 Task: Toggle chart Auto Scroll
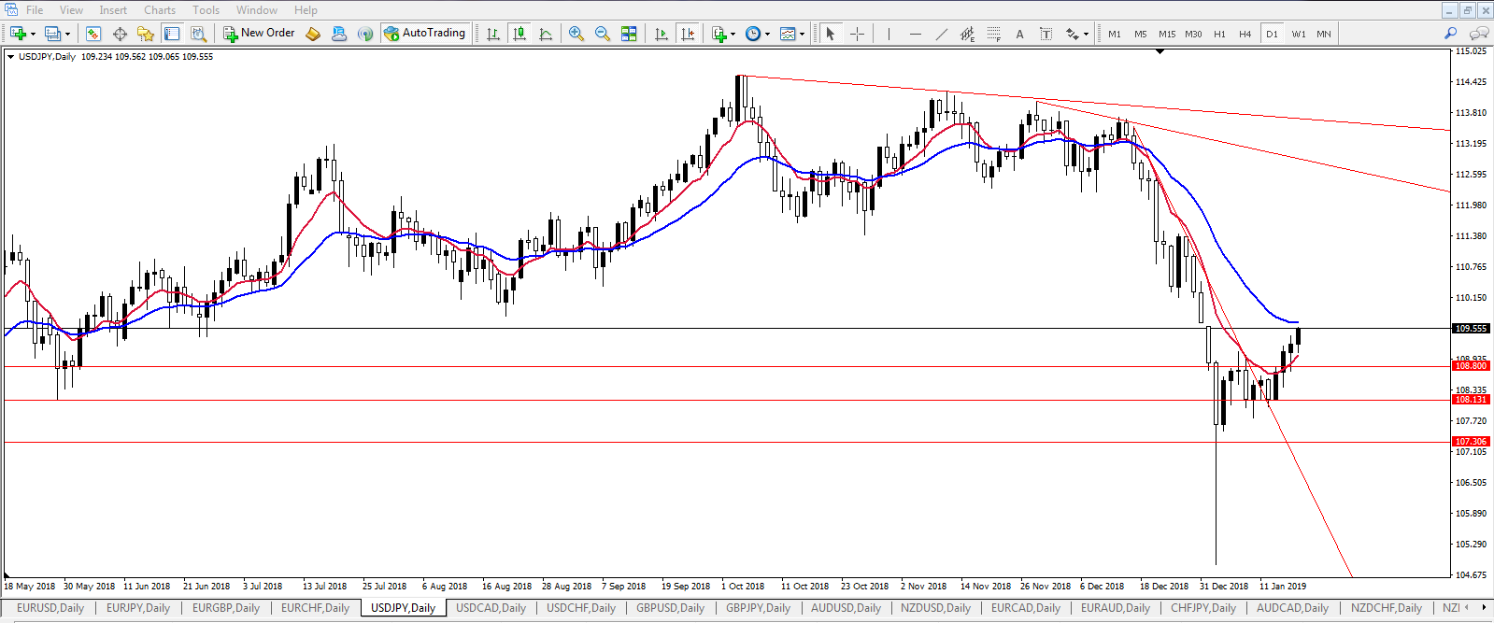[662, 34]
